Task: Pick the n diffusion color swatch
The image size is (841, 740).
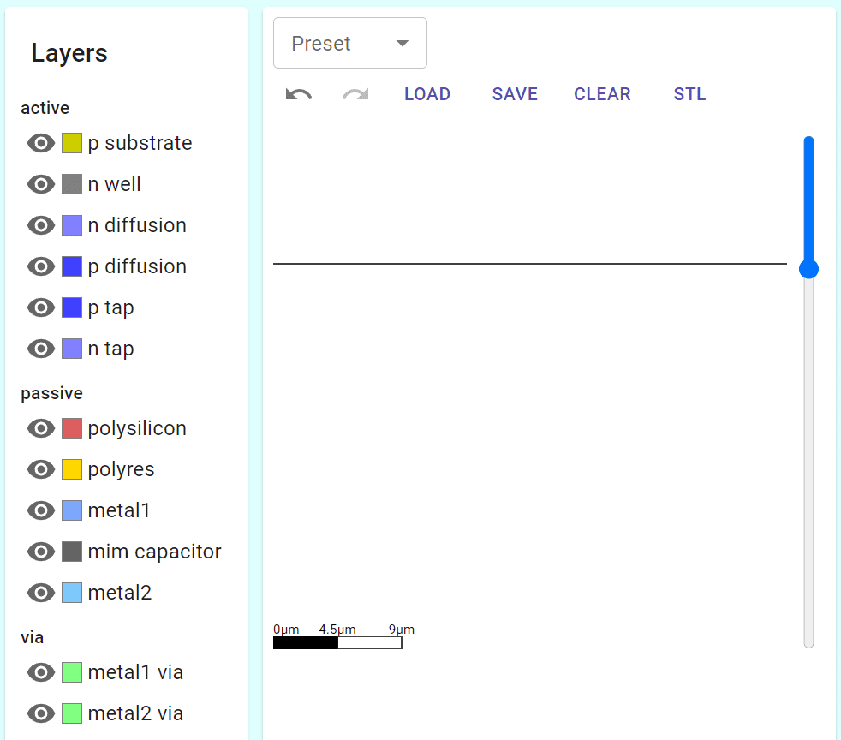Action: pos(72,225)
